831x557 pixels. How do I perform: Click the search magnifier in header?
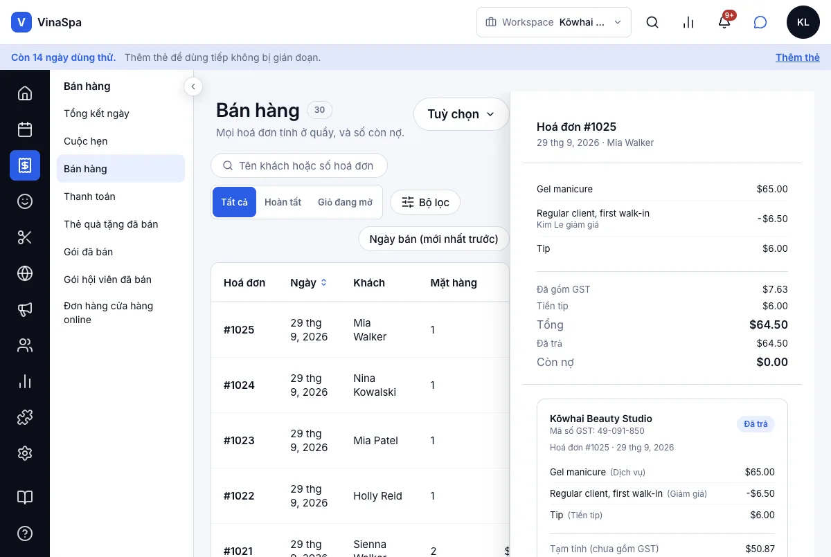point(652,22)
